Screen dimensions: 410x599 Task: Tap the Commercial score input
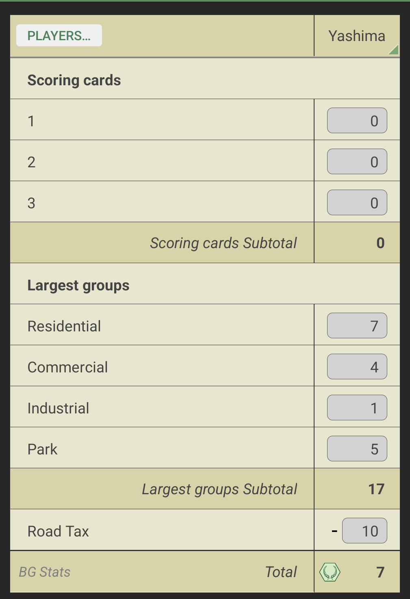357,367
